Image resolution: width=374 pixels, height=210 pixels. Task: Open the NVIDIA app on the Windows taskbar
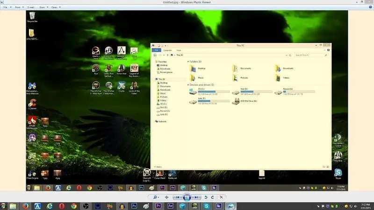click(194, 206)
